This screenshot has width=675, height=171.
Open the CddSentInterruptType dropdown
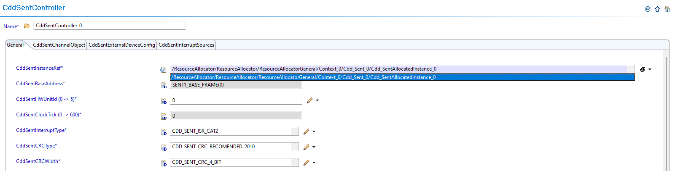[295, 131]
